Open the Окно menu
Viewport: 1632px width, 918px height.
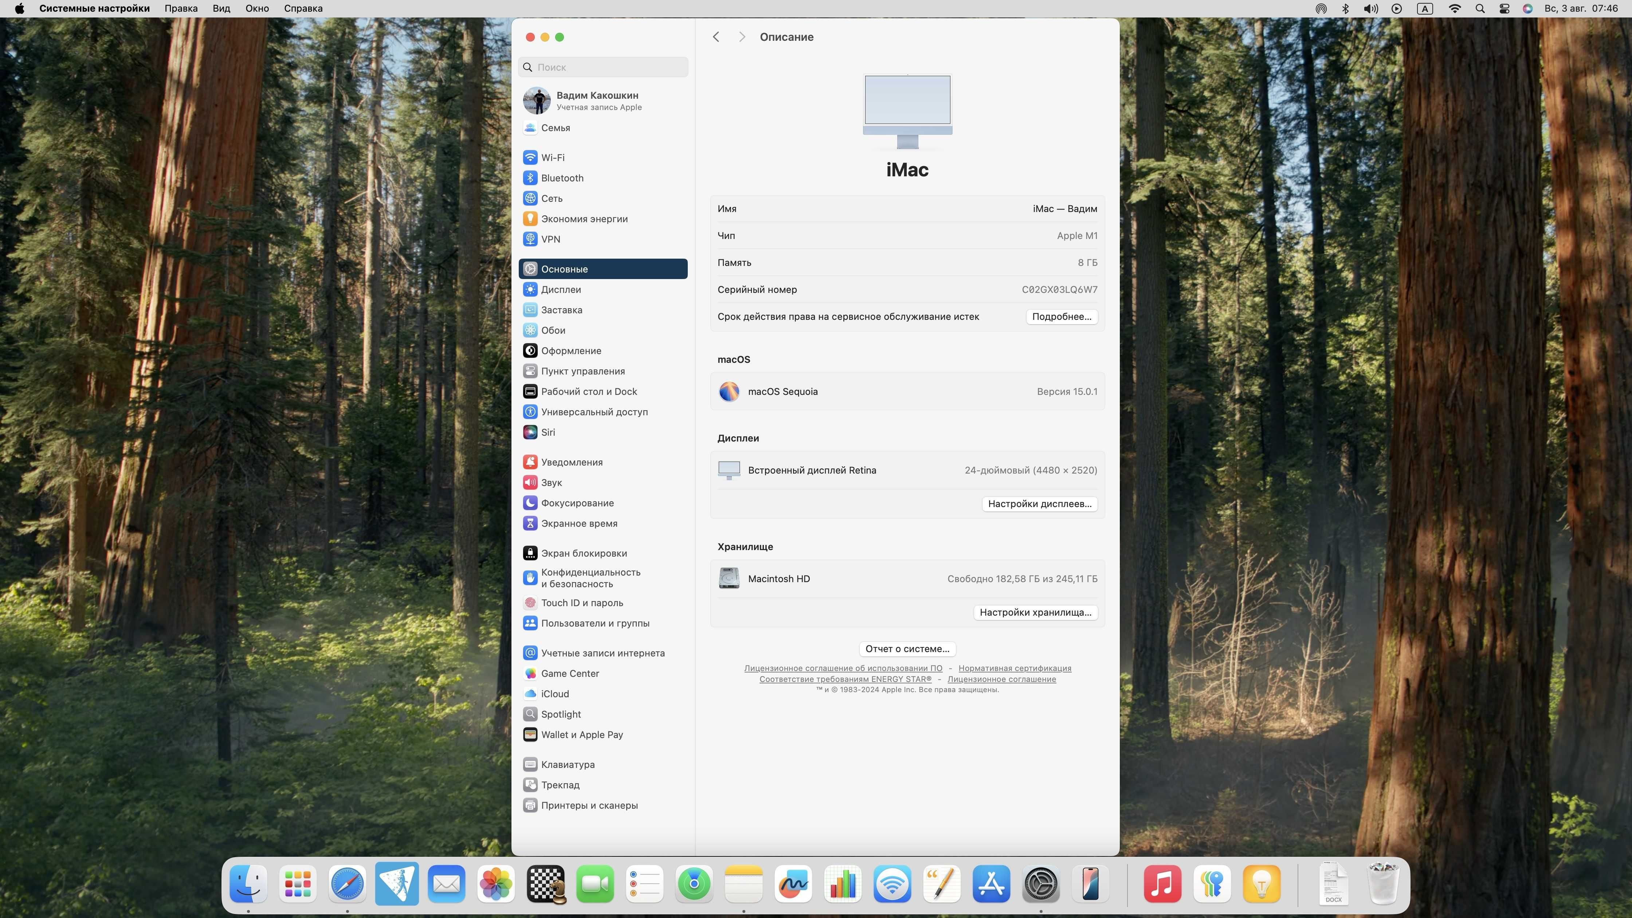[x=257, y=8]
